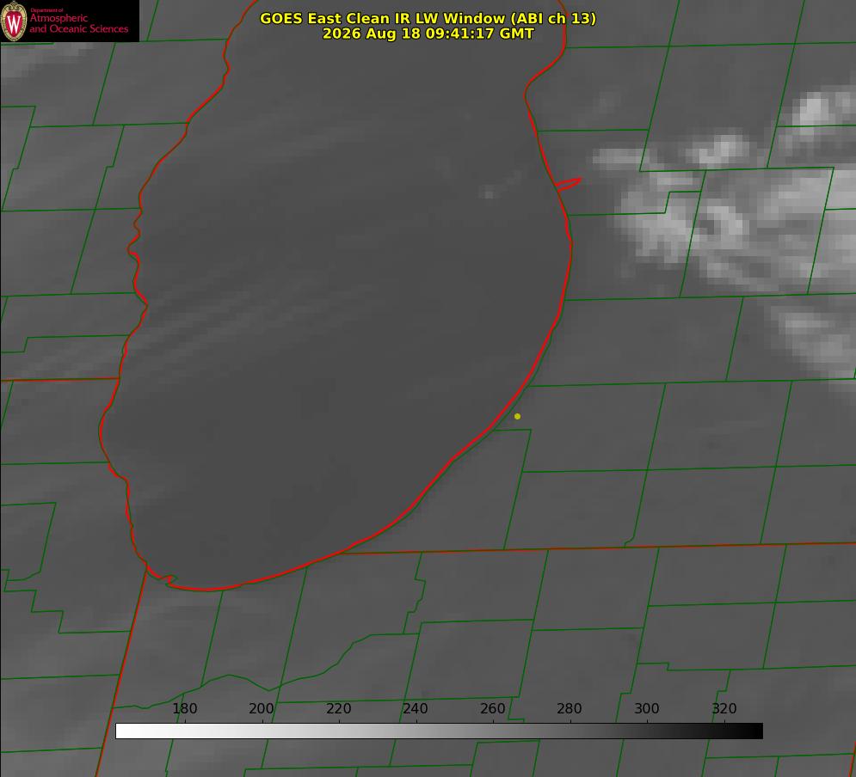Click the middle gray of the colorbar
Image resolution: width=856 pixels, height=777 pixels.
(x=439, y=731)
